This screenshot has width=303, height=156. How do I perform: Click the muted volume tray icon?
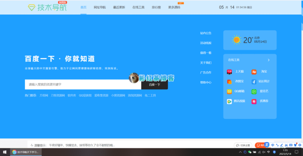(x=264, y=152)
